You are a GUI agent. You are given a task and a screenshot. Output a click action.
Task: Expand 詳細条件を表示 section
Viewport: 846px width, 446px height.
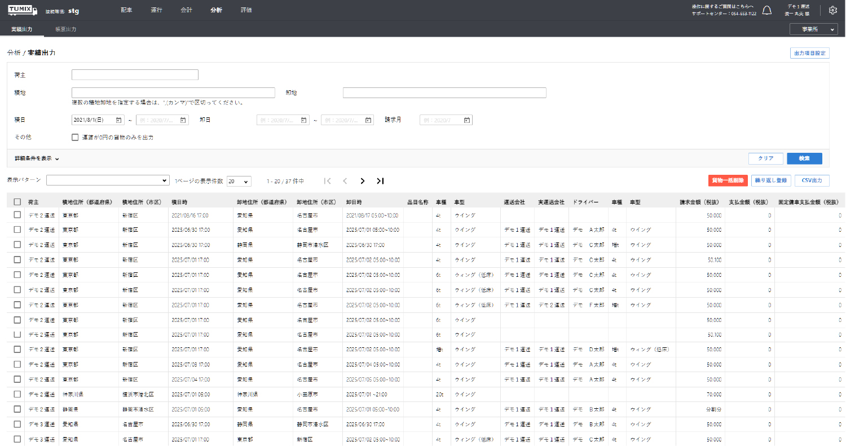pyautogui.click(x=37, y=158)
